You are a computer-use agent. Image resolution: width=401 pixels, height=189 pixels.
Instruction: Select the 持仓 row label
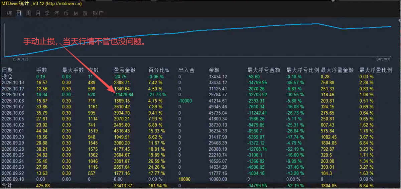[7, 76]
